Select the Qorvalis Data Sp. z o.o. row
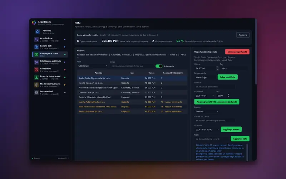This screenshot has height=179, width=286. pos(132,92)
